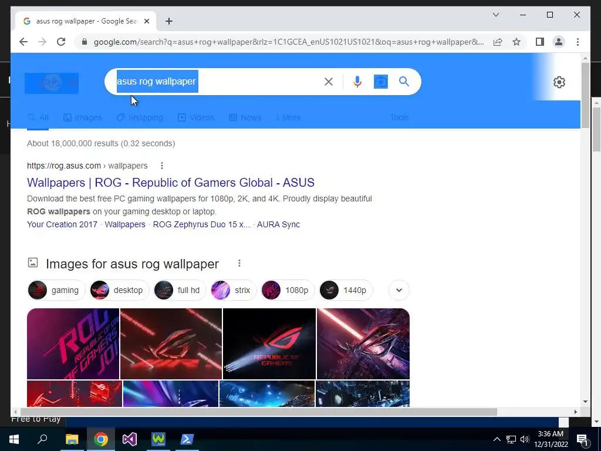Search by image with the camera icon
Viewport: 601px width, 451px height.
pyautogui.click(x=380, y=82)
